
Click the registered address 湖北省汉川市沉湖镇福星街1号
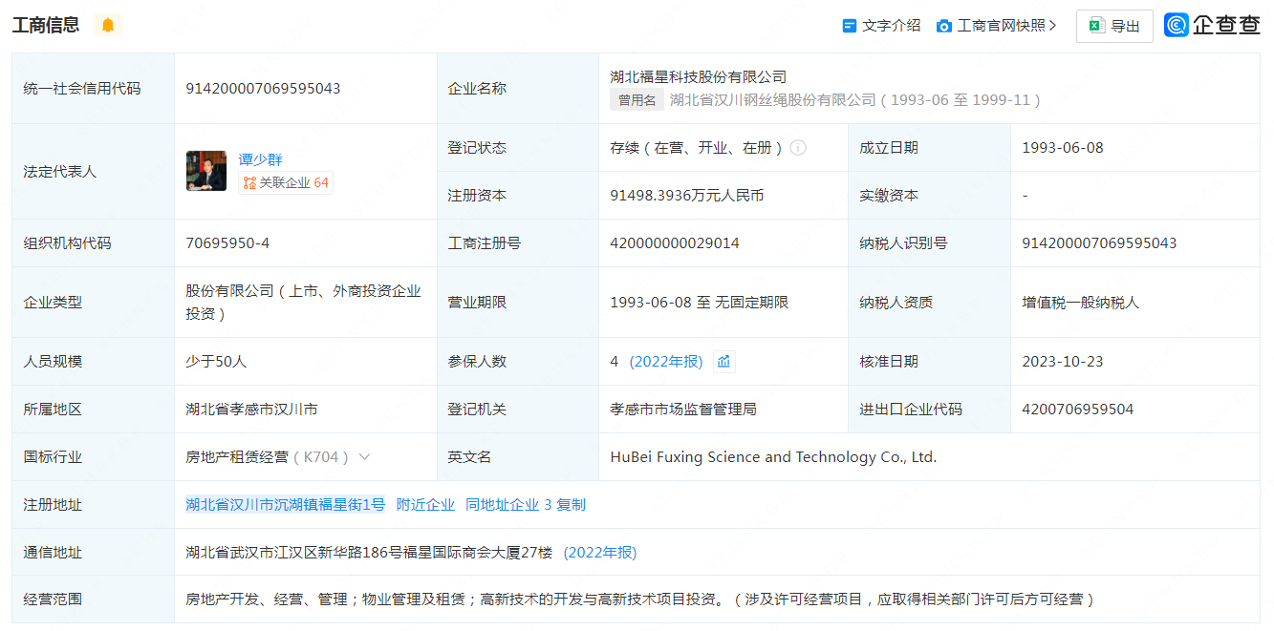click(285, 505)
